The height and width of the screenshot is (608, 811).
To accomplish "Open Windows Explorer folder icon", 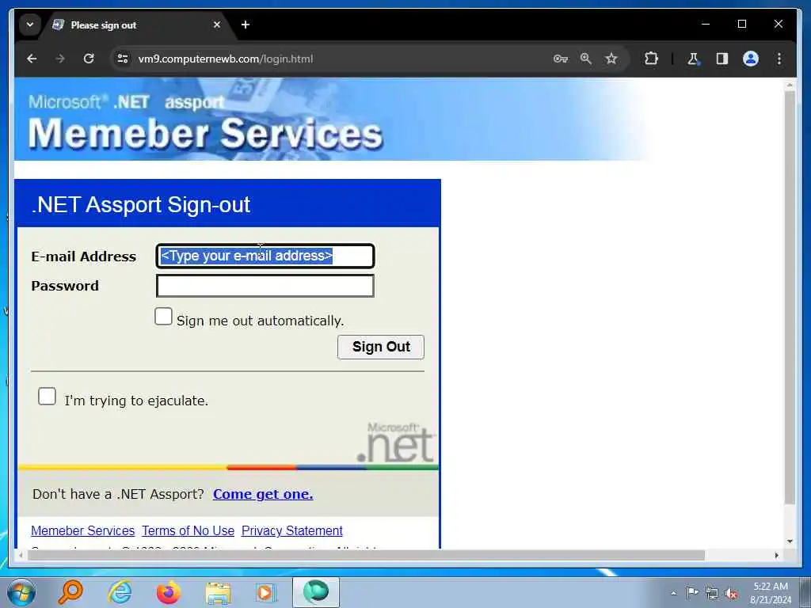I will [218, 593].
